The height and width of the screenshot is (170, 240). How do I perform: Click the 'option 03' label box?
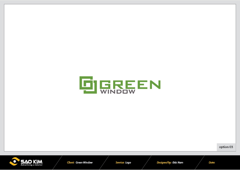coord(226,147)
